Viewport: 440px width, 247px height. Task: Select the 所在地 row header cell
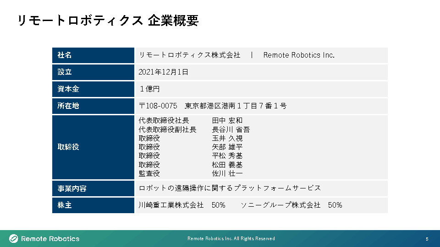coord(93,106)
